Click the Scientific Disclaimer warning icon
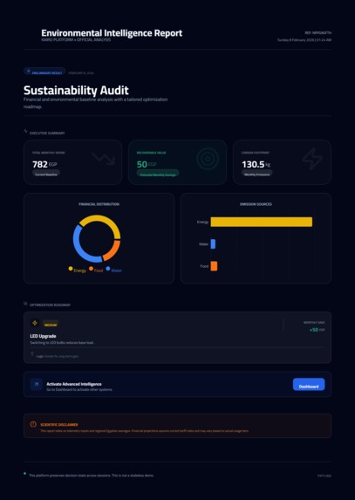Screen dimensions: 355x500 pyautogui.click(x=33, y=424)
